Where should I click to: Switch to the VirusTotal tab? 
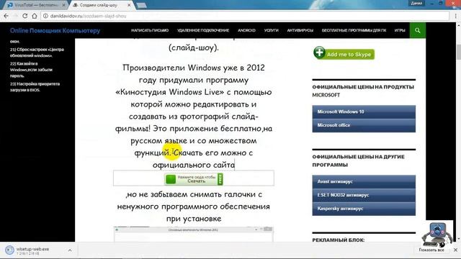(x=36, y=5)
